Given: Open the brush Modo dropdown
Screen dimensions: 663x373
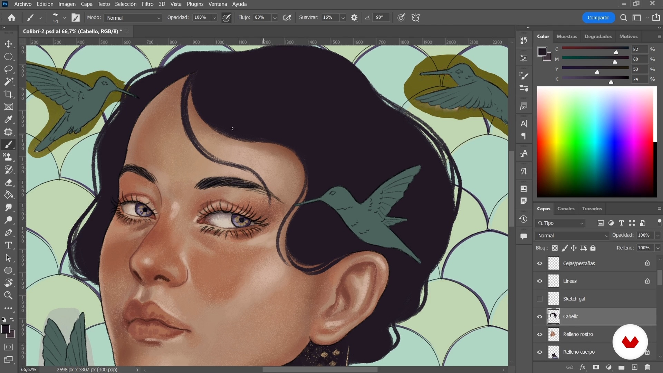Looking at the screenshot, I should 133,18.
